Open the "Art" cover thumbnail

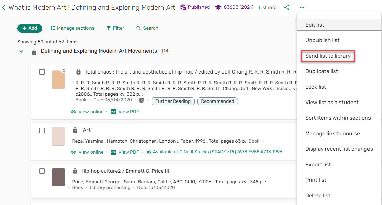click(x=58, y=137)
